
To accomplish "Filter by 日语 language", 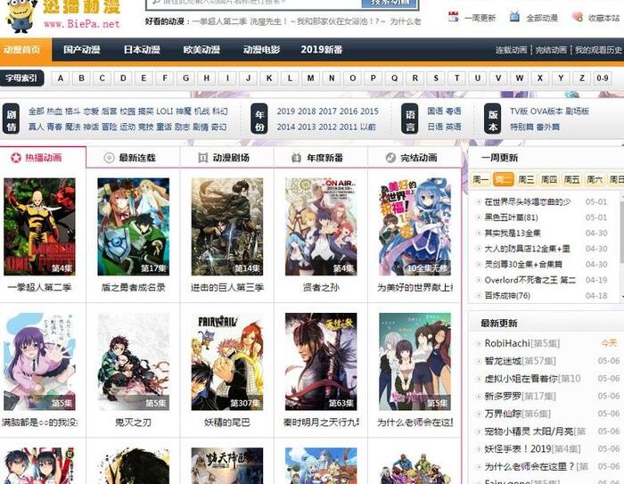I will (x=435, y=127).
